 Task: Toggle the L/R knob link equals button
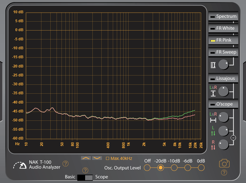tap(233, 138)
